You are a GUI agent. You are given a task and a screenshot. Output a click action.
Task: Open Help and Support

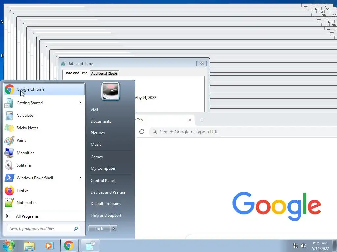click(x=106, y=215)
